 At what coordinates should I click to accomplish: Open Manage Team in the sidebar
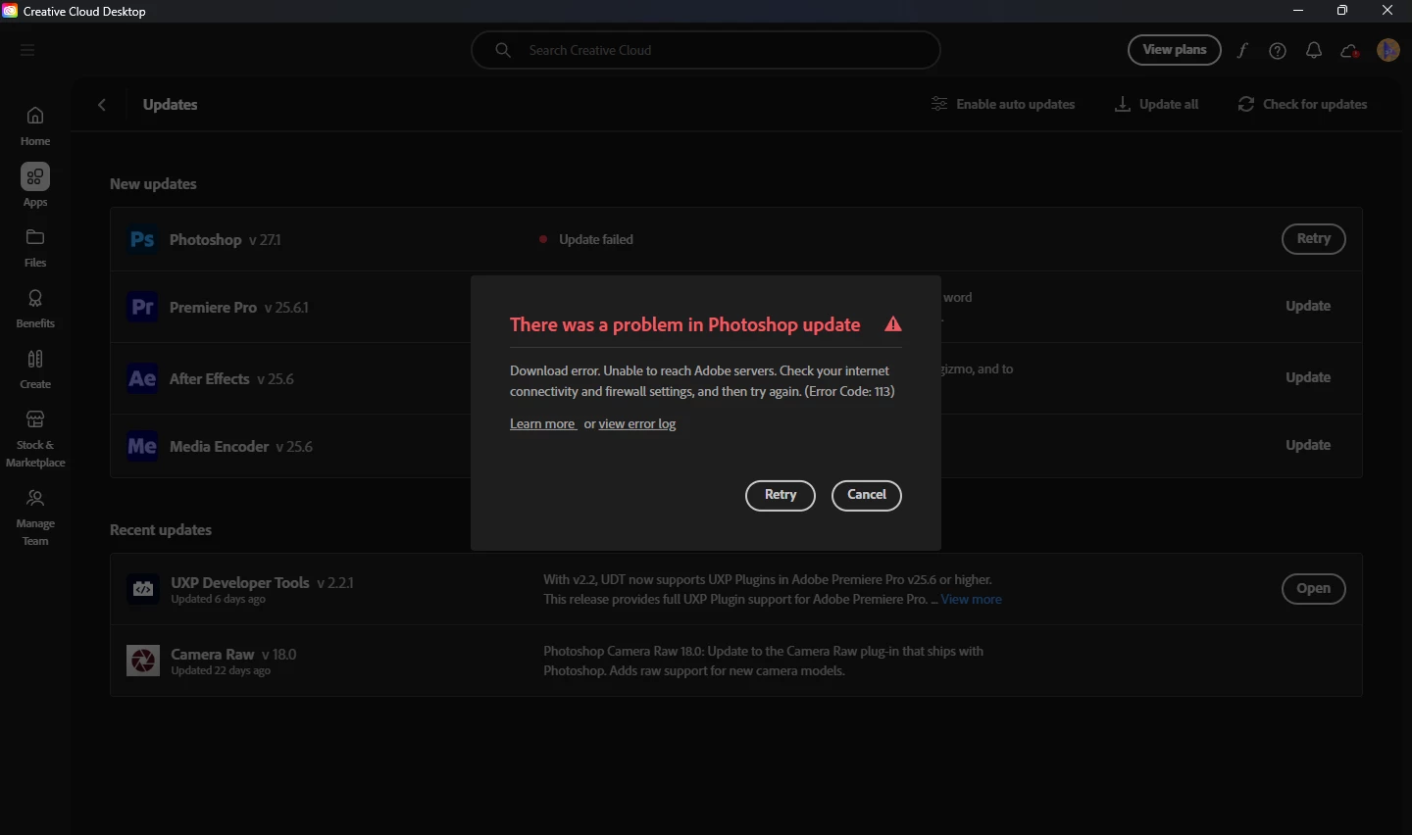[x=35, y=517]
